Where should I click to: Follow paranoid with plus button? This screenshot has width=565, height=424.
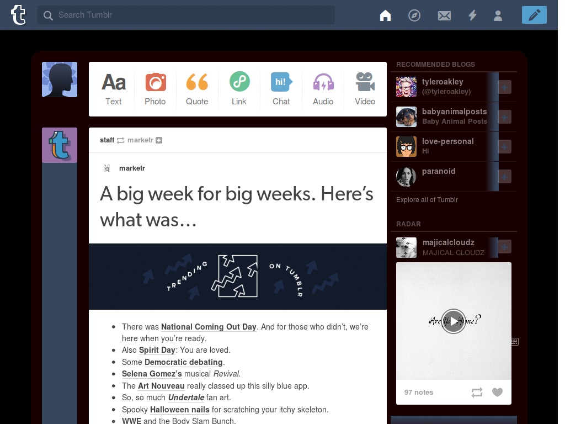click(504, 177)
